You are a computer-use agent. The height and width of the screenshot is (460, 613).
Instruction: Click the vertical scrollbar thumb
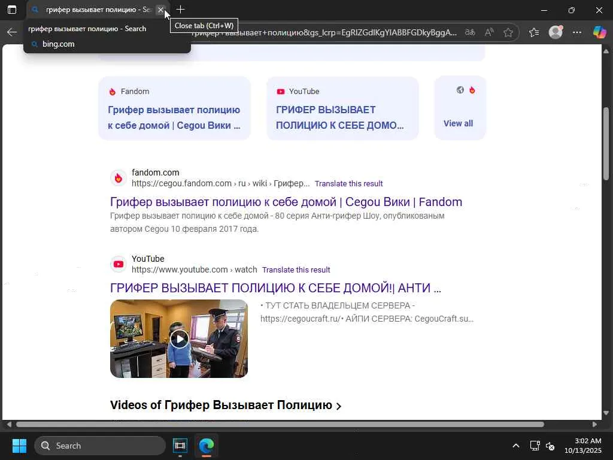[606, 143]
